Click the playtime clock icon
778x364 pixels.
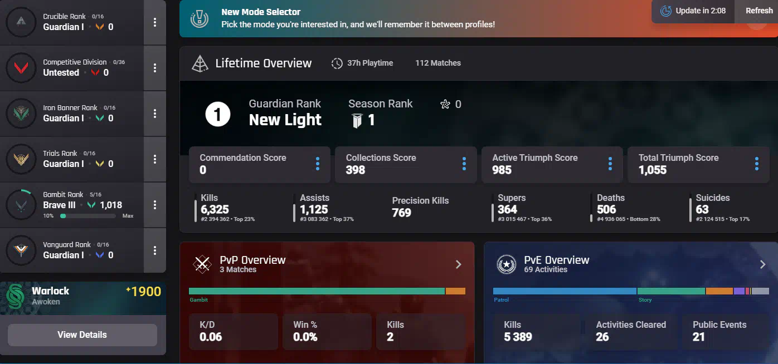tap(337, 63)
